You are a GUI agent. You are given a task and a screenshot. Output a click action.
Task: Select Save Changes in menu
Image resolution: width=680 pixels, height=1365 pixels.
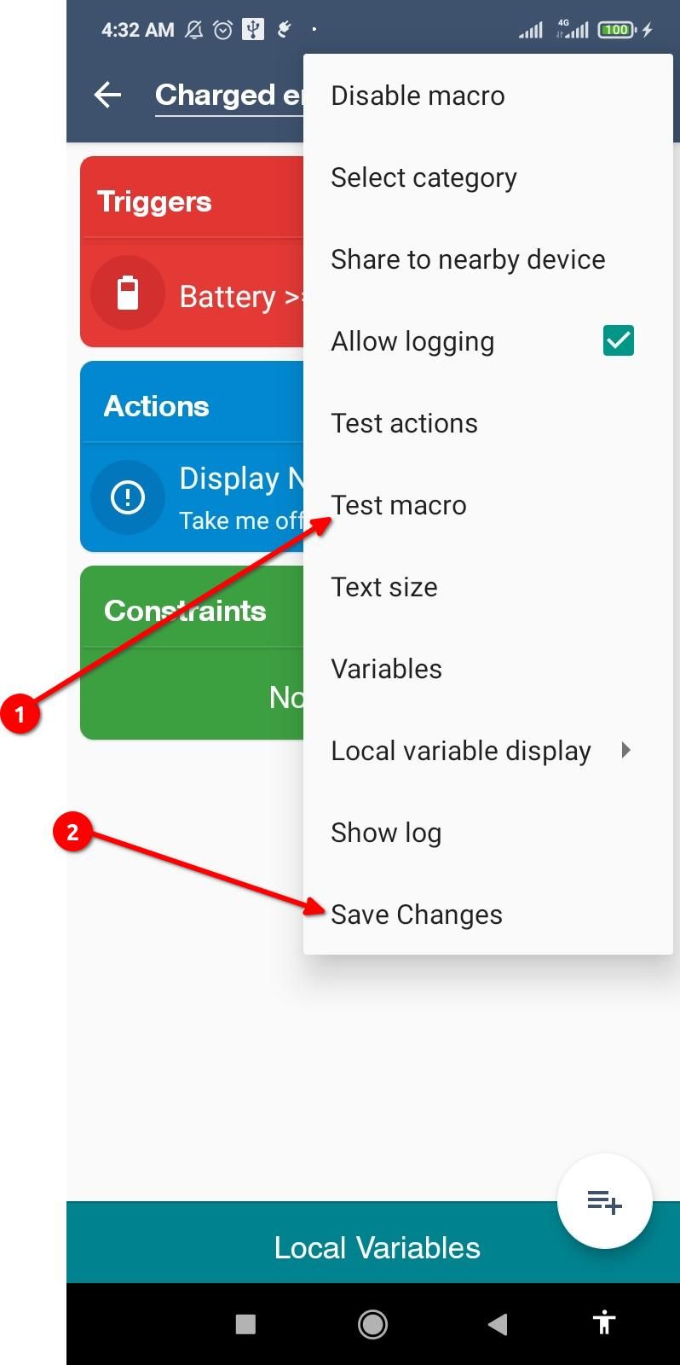click(x=488, y=915)
